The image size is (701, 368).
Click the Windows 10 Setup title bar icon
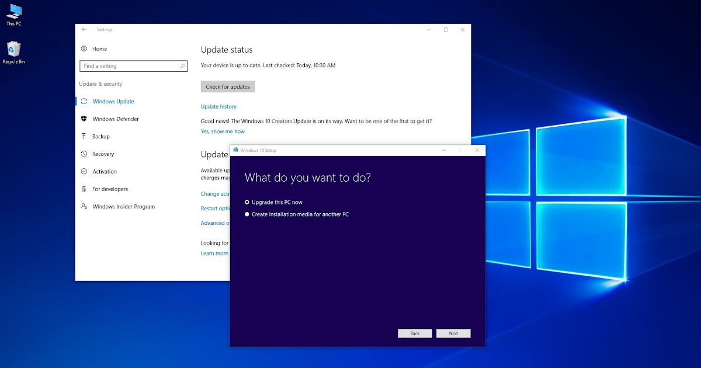235,150
